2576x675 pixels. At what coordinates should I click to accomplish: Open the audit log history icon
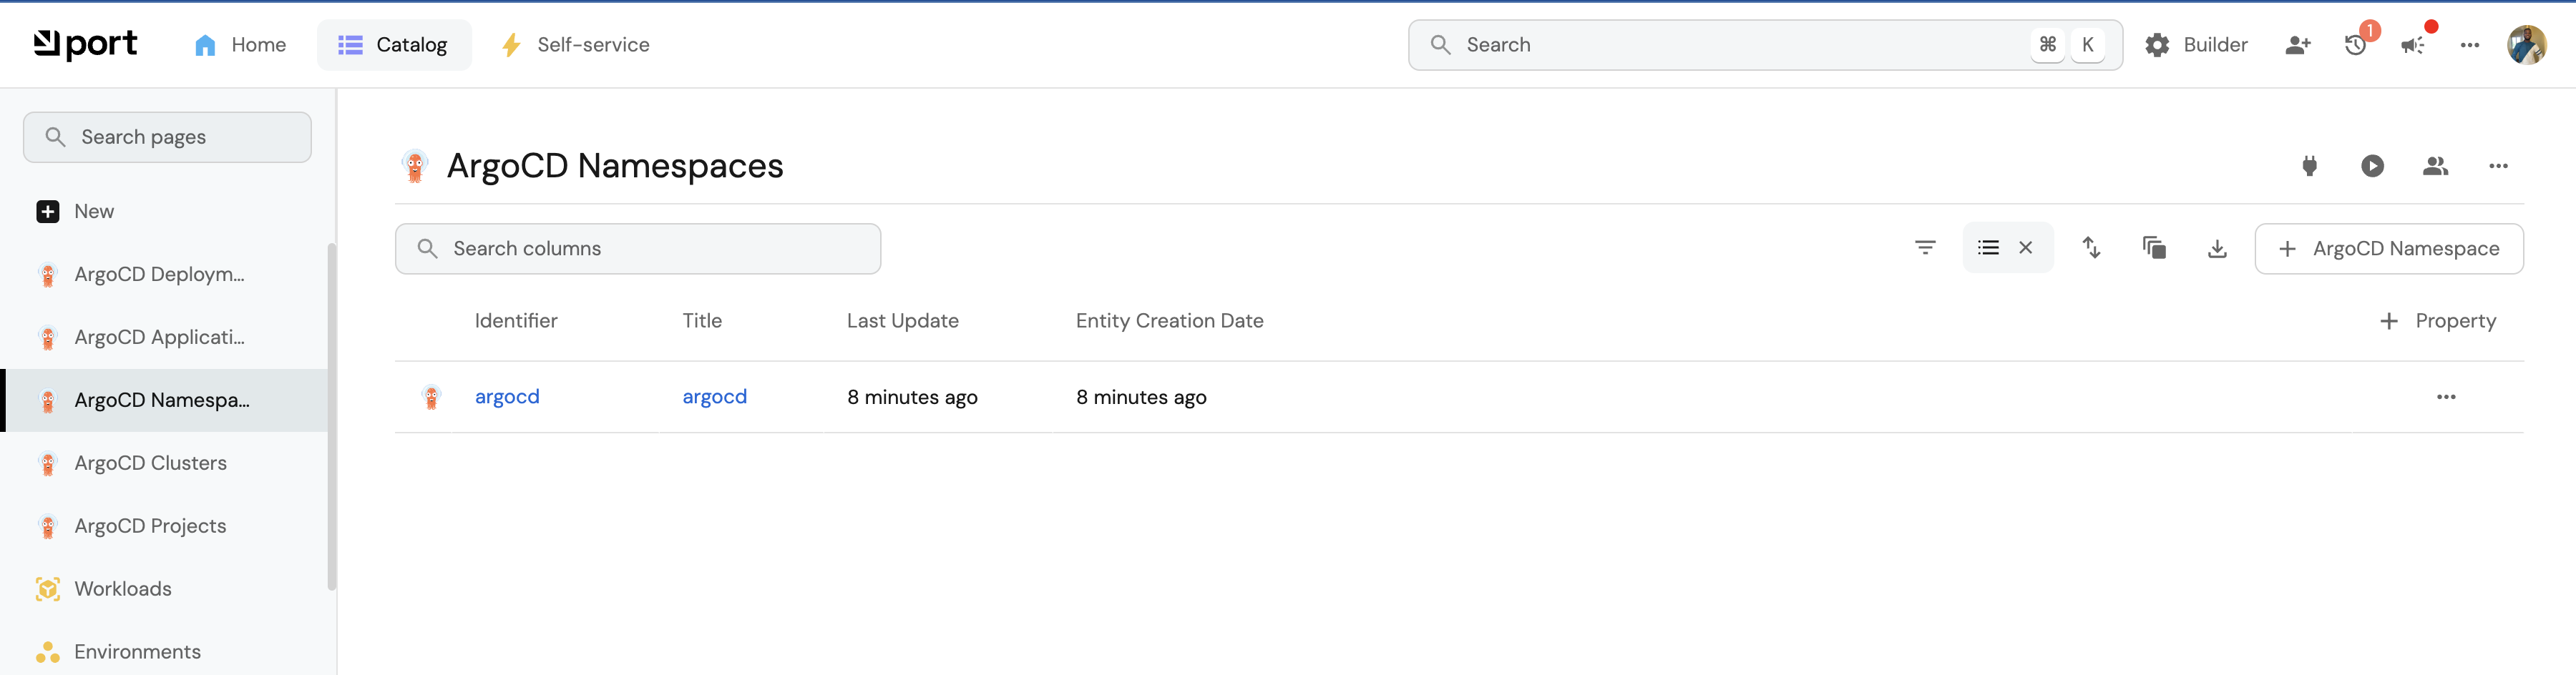[2355, 45]
